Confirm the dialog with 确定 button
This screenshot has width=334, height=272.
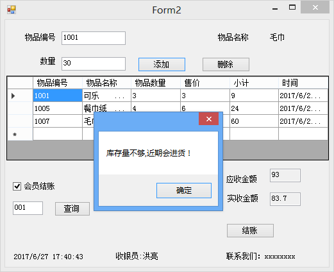pyautogui.click(x=184, y=191)
